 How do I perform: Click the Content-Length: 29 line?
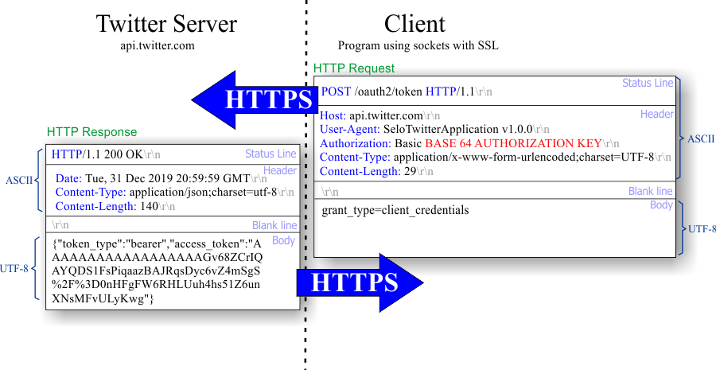click(x=376, y=171)
